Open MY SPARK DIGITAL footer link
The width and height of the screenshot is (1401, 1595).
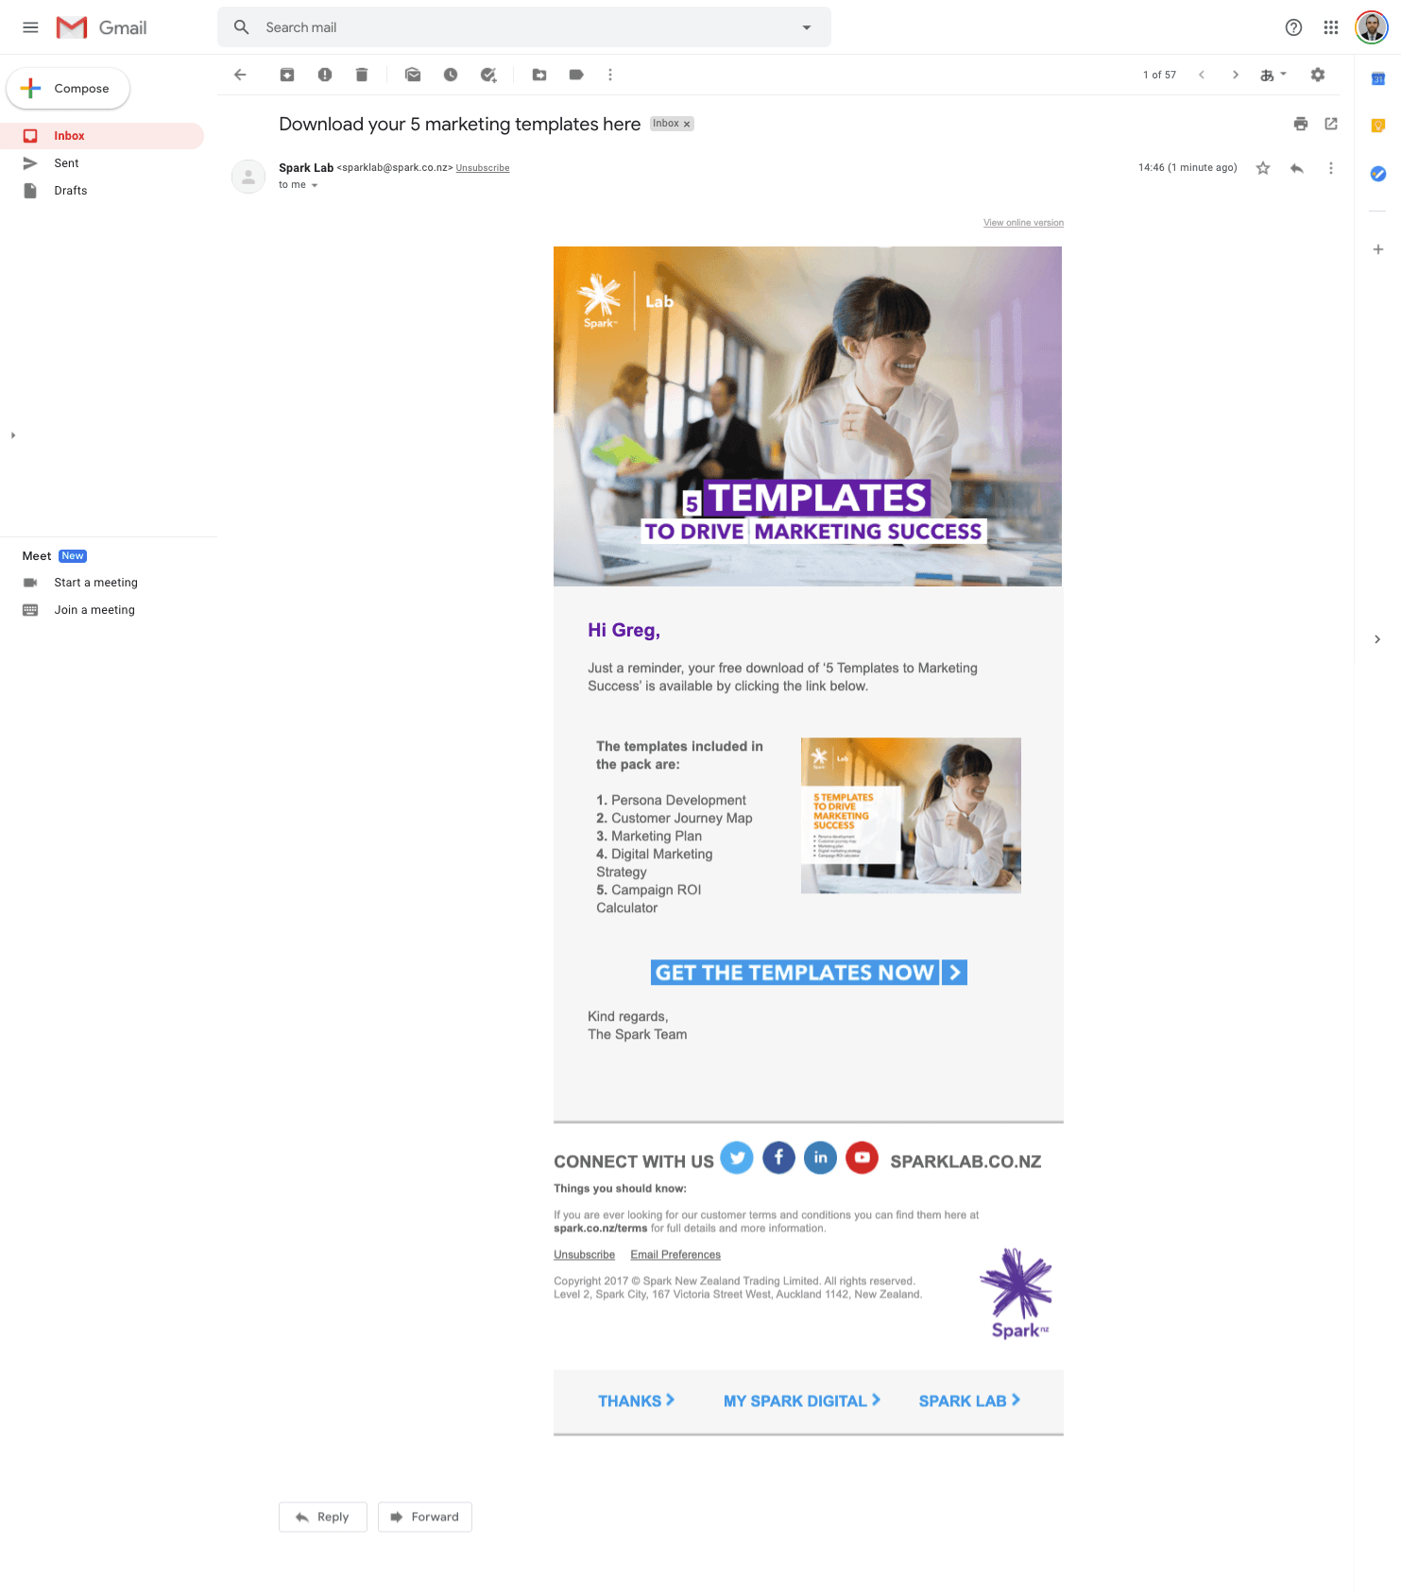point(802,1400)
